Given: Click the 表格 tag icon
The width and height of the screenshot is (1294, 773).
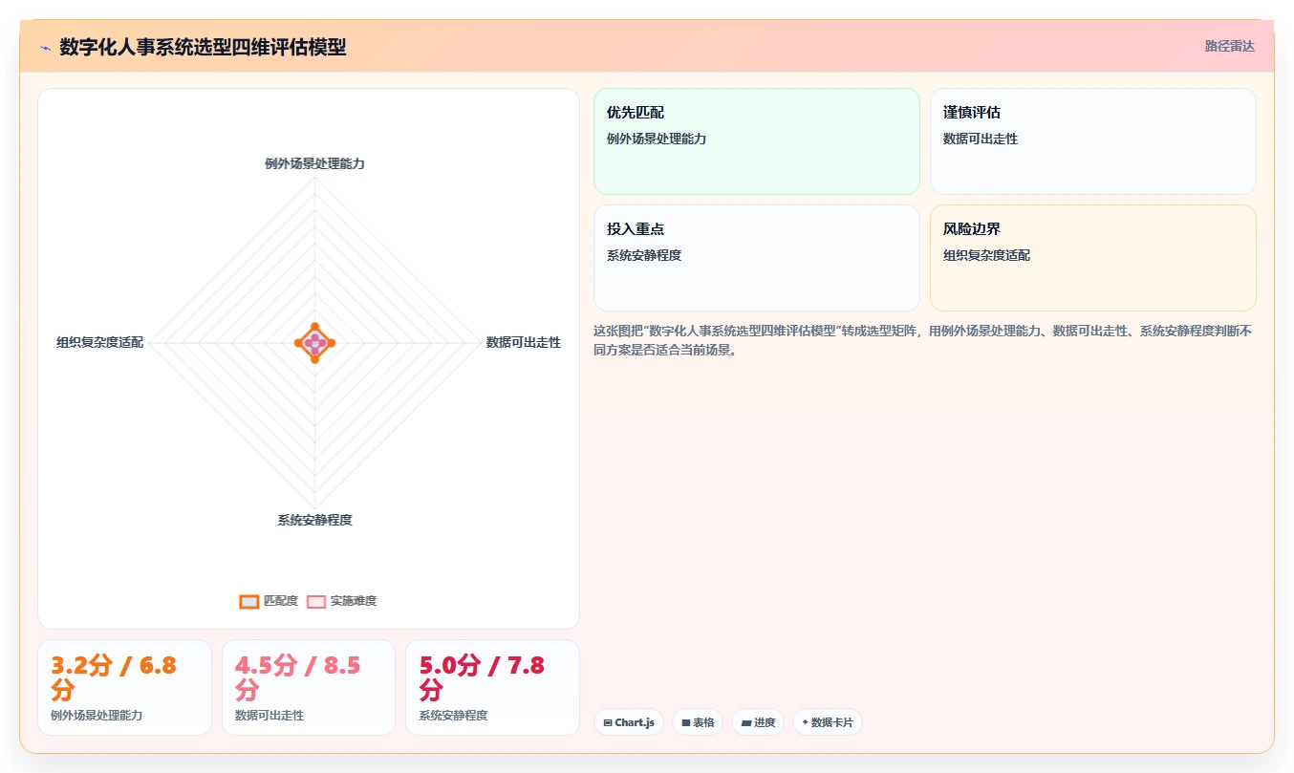Looking at the screenshot, I should point(686,723).
